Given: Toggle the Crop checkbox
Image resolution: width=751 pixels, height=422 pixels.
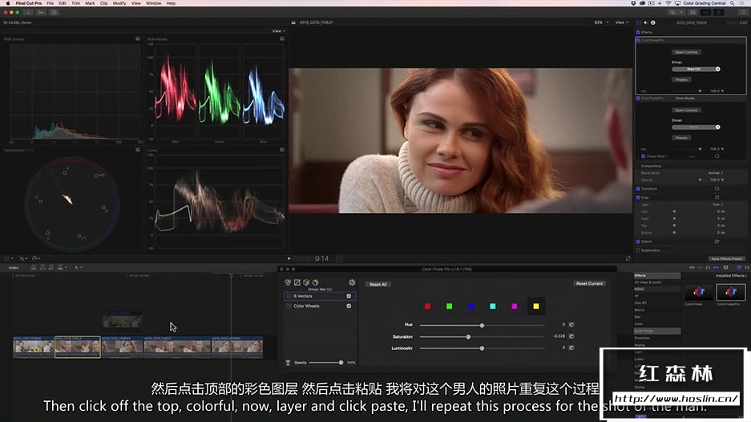Looking at the screenshot, I should [x=638, y=198].
